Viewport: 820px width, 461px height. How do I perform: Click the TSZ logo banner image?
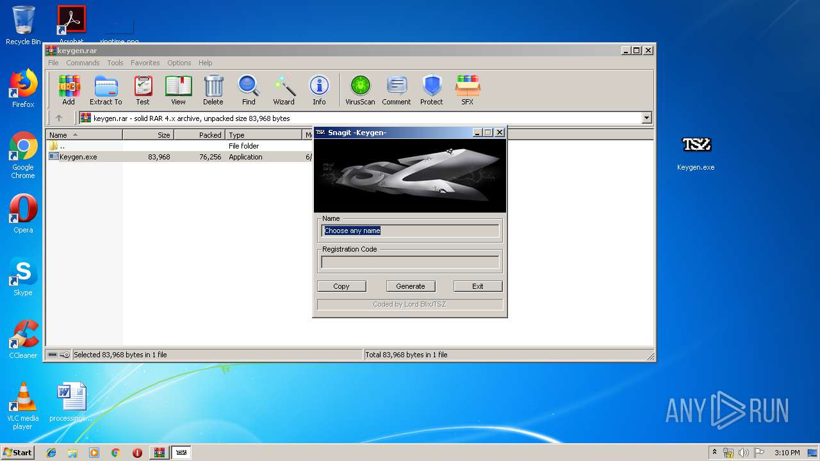coord(410,176)
